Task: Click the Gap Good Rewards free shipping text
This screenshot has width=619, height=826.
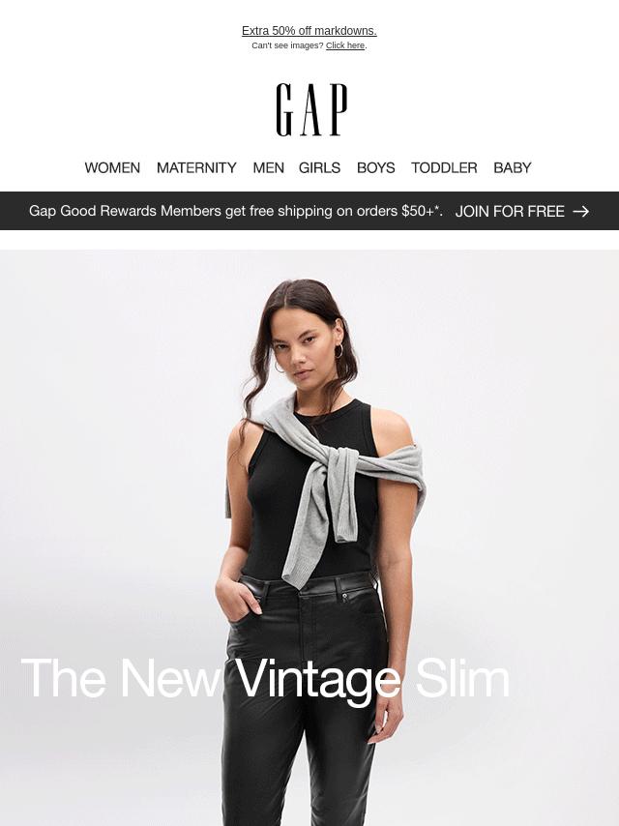Action: click(x=235, y=211)
